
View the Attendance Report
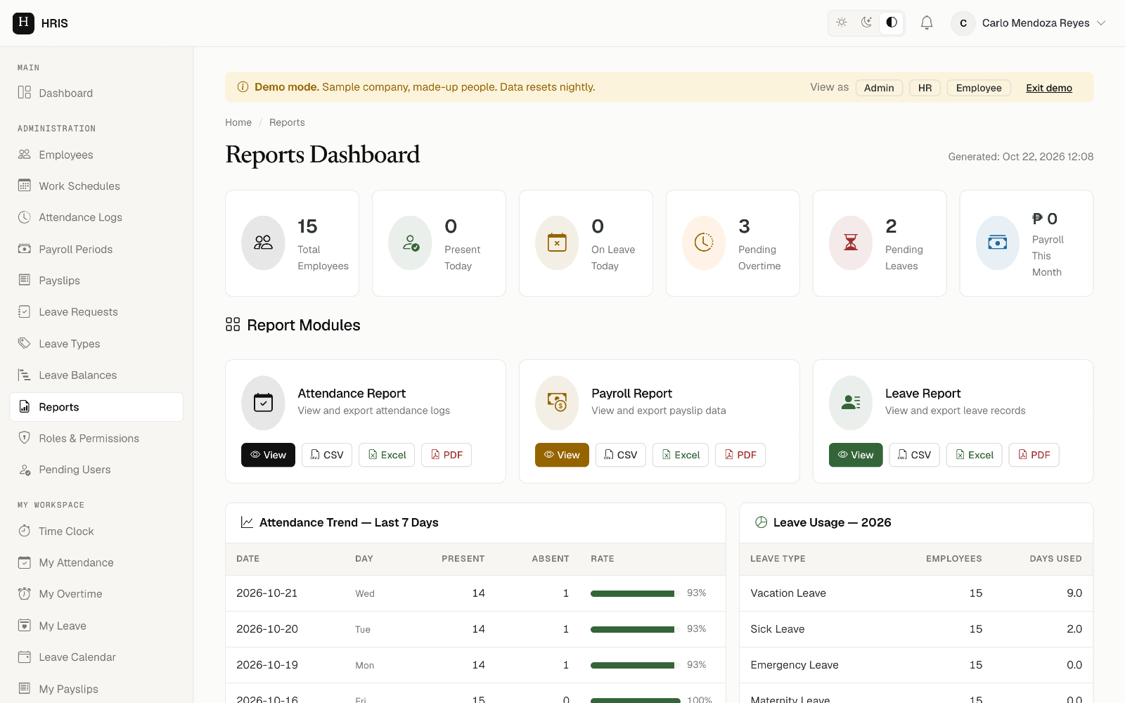click(x=269, y=455)
